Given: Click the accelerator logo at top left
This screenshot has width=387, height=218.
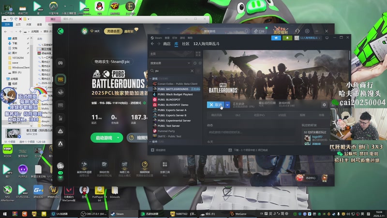Looking at the screenshot, I should coord(60,31).
